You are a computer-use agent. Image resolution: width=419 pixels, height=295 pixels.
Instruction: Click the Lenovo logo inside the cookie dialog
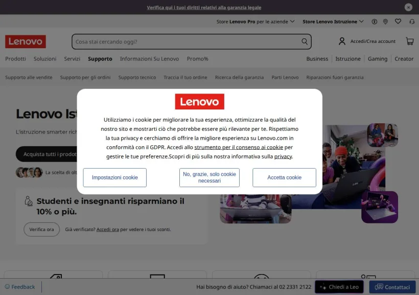click(200, 101)
